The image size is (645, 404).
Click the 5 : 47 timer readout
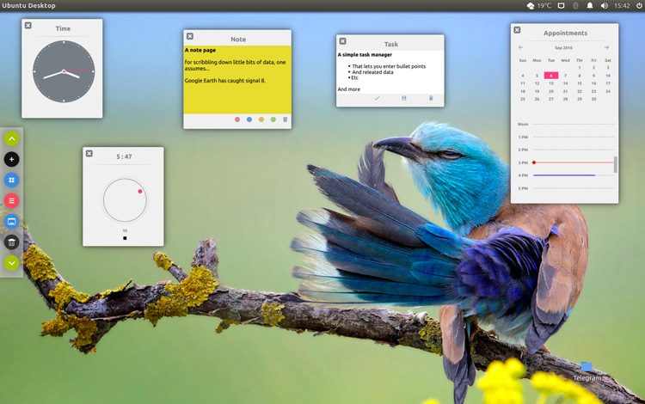(124, 156)
